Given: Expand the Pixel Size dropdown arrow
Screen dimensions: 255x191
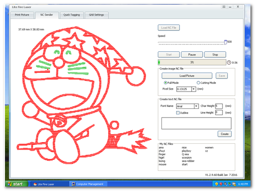Looking at the screenshot, I should (x=194, y=89).
